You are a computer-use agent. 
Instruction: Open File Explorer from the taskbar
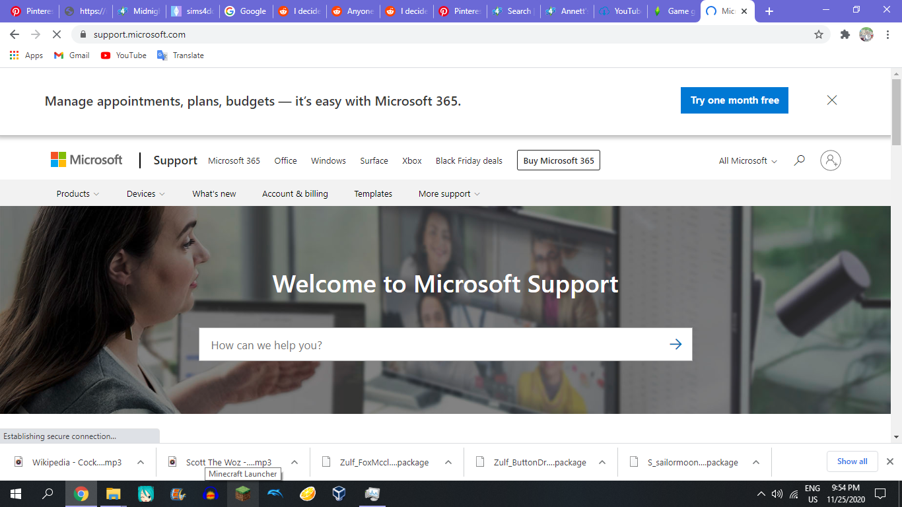[x=114, y=494]
